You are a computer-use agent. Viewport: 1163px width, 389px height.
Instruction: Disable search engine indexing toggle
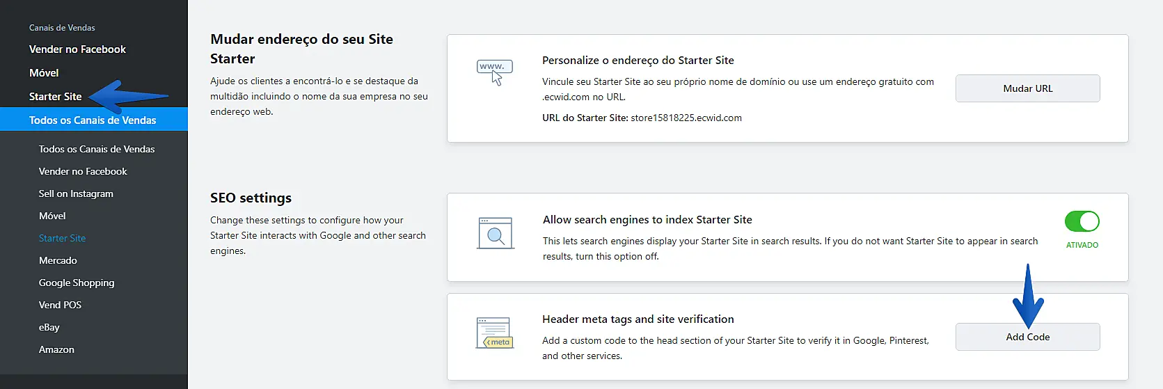[1082, 222]
